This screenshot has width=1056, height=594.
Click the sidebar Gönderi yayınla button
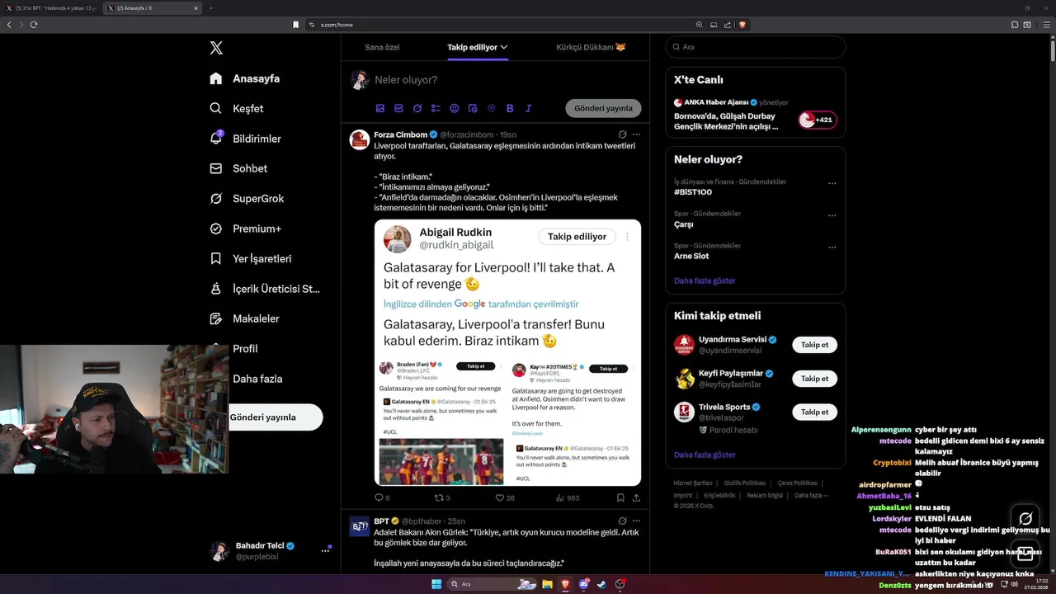[276, 417]
